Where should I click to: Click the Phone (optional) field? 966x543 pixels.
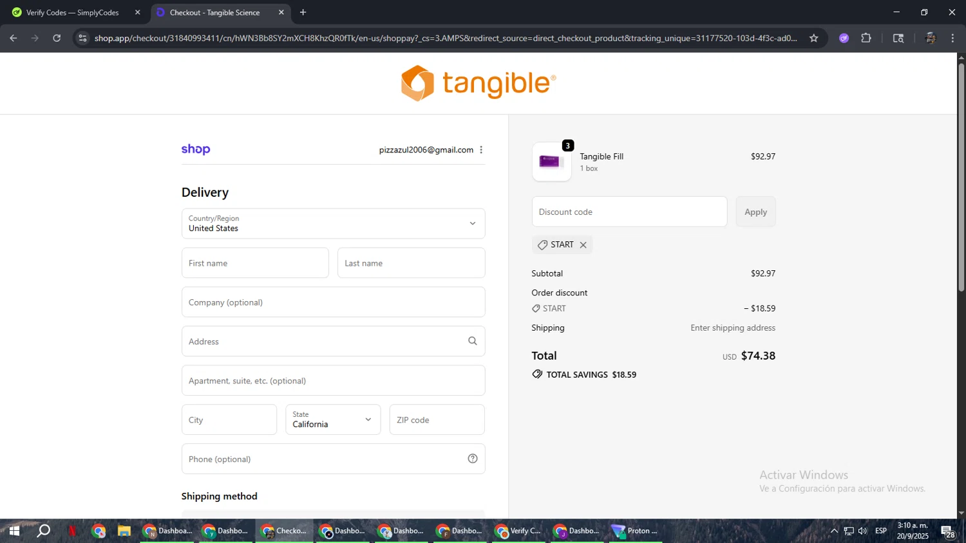(333, 459)
